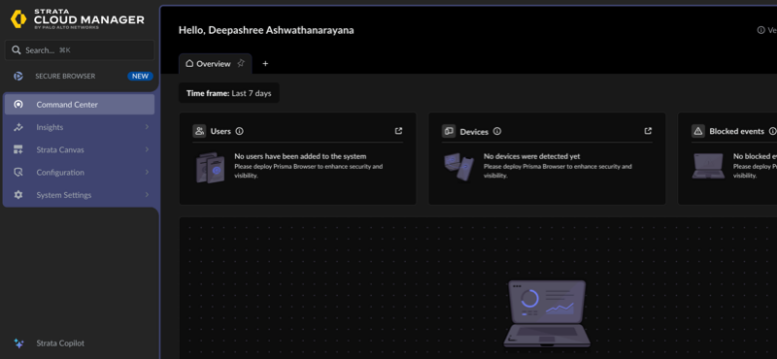The image size is (777, 359).
Task: Select Configuration in sidebar
Action: (80, 173)
